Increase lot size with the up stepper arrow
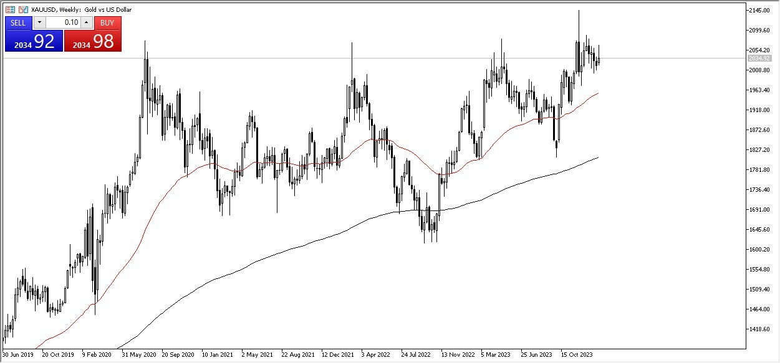 [87, 22]
